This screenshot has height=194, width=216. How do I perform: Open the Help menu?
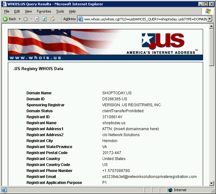72,11
